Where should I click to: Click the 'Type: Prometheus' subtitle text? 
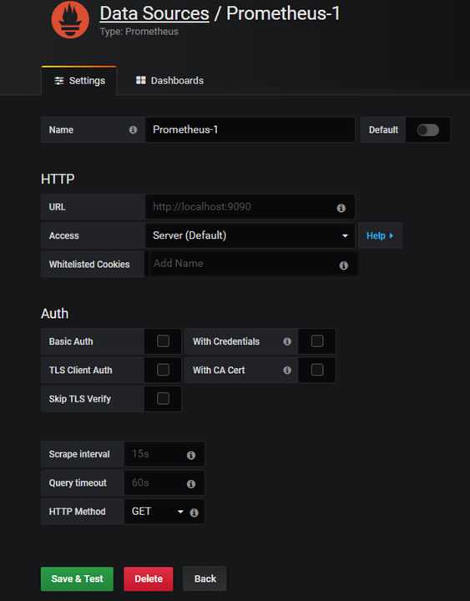point(139,32)
